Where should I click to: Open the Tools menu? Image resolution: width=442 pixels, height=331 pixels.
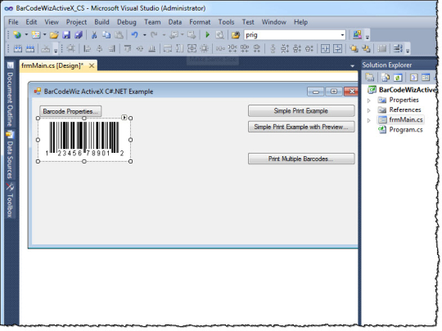coord(226,22)
